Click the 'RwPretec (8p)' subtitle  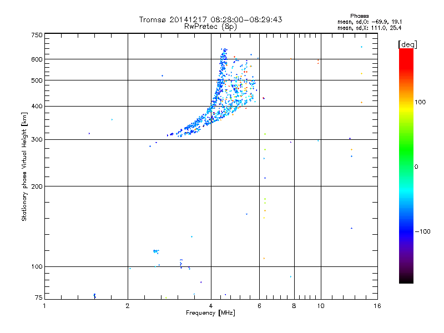(210, 27)
